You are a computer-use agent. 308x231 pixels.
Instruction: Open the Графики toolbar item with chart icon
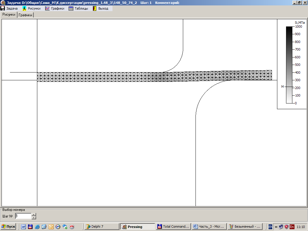click(55, 8)
